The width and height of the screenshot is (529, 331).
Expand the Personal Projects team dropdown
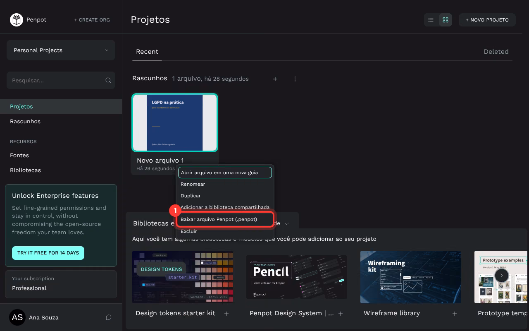click(61, 50)
